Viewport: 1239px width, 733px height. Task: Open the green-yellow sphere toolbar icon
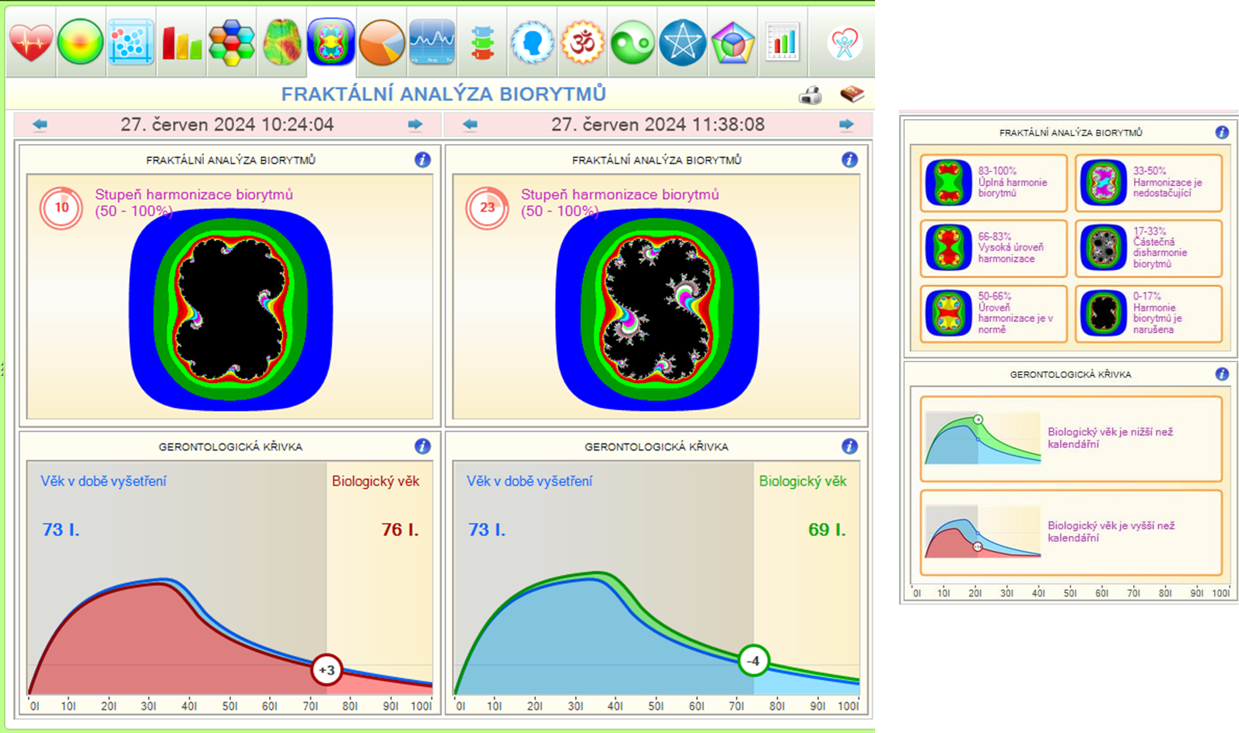[81, 42]
